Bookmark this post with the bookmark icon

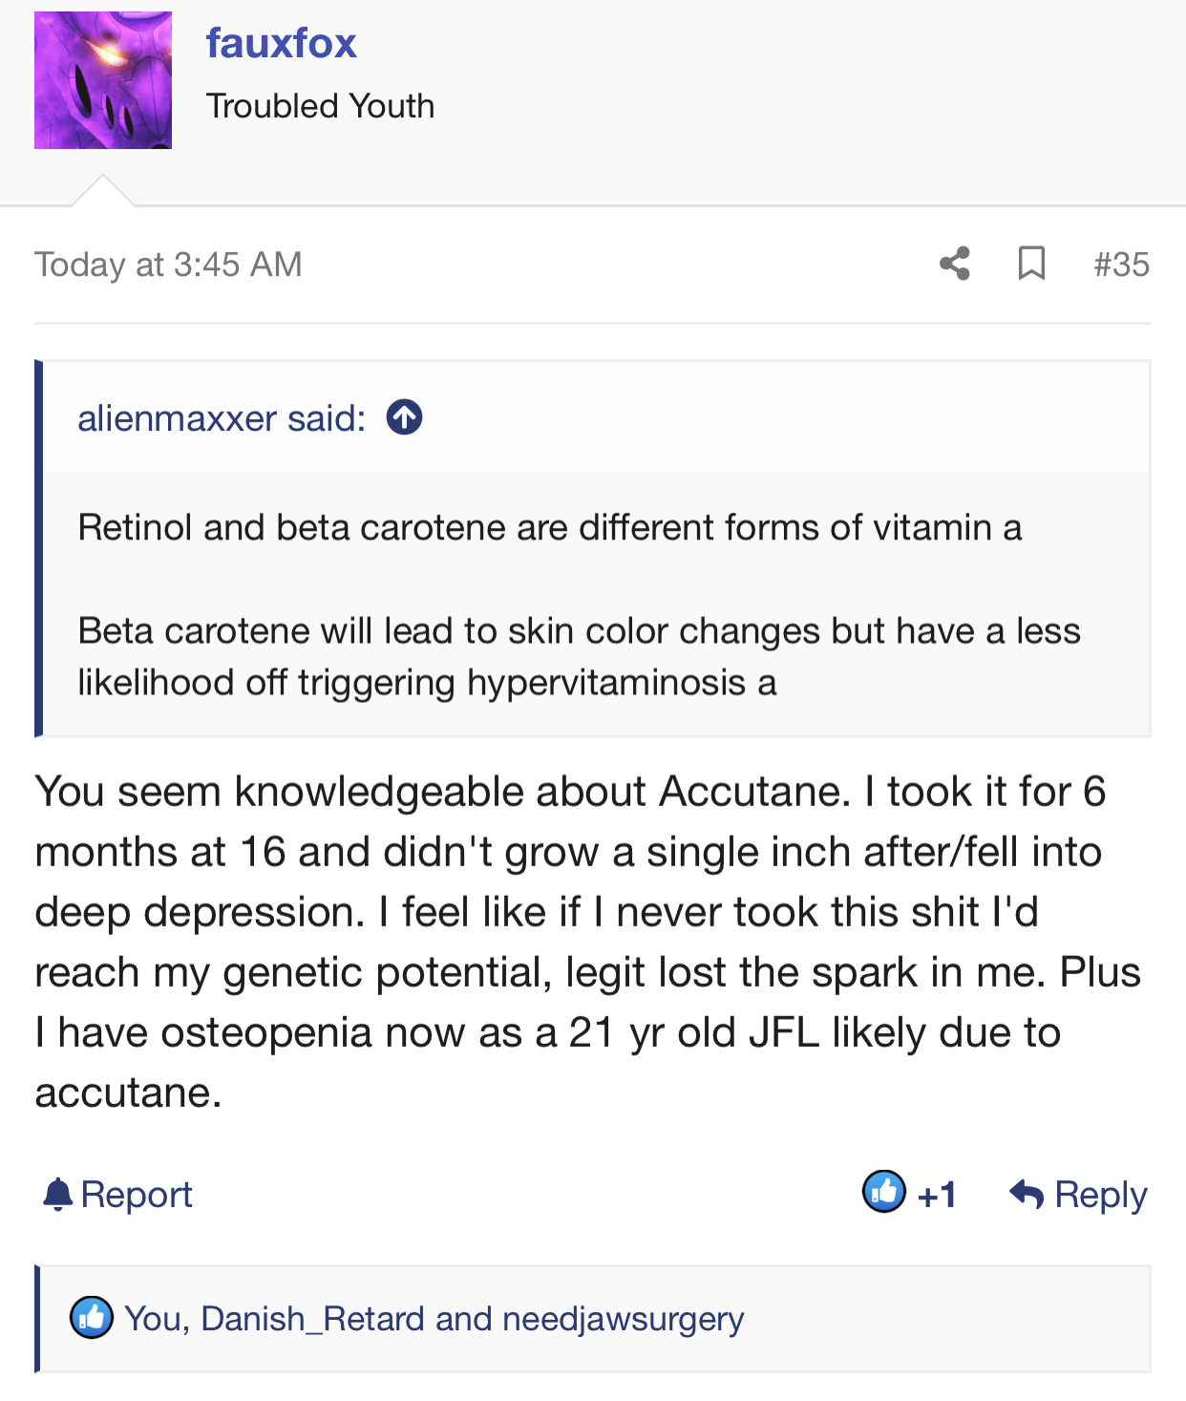tap(1031, 264)
